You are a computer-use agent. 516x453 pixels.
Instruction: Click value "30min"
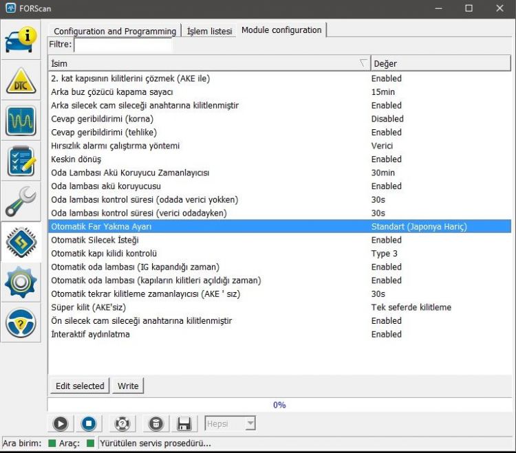[383, 173]
